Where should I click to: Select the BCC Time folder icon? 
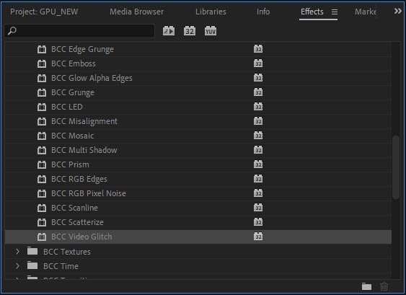click(32, 265)
